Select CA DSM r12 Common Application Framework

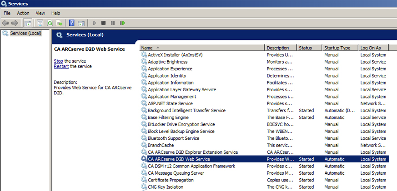click(x=264, y=166)
